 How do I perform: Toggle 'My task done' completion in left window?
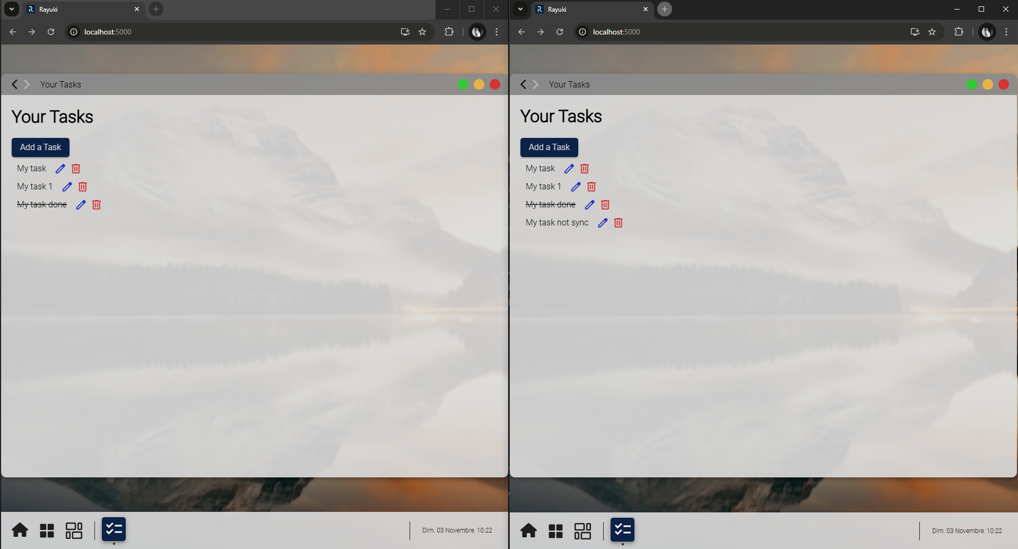(42, 205)
